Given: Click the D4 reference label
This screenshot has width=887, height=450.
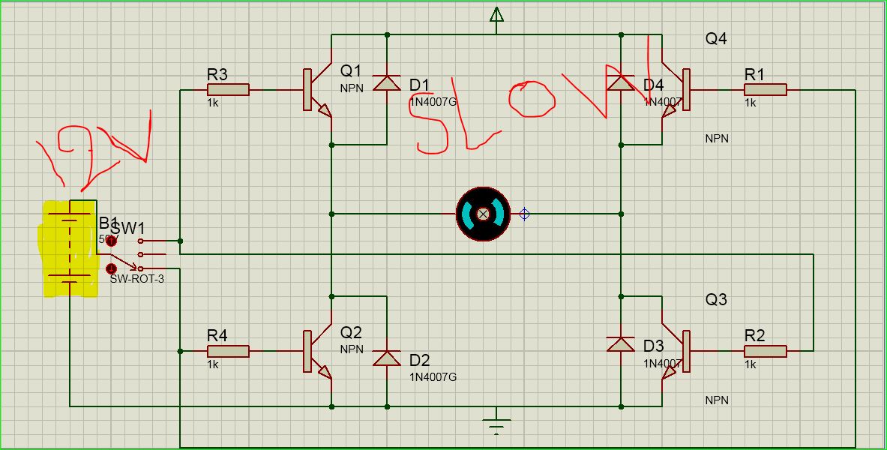Looking at the screenshot, I should click(x=653, y=85).
